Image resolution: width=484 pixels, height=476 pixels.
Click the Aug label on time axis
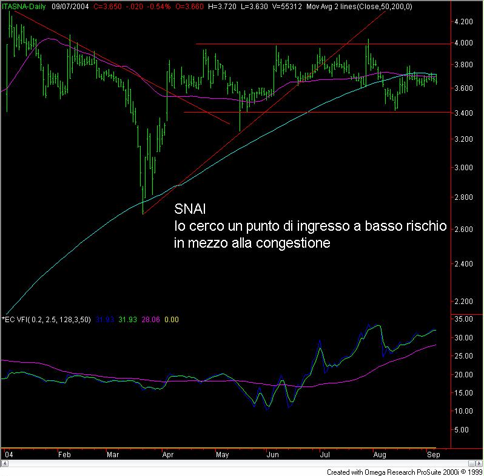[x=380, y=454]
